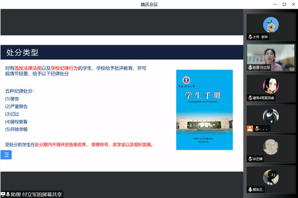
Task: Click 宗艺博's circular avatar
Action: point(270,146)
